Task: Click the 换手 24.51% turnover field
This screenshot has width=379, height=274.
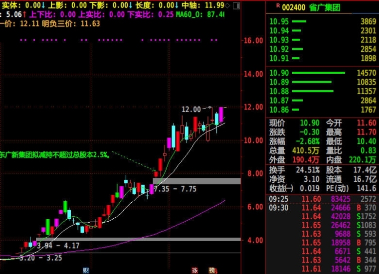Action: 294,170
